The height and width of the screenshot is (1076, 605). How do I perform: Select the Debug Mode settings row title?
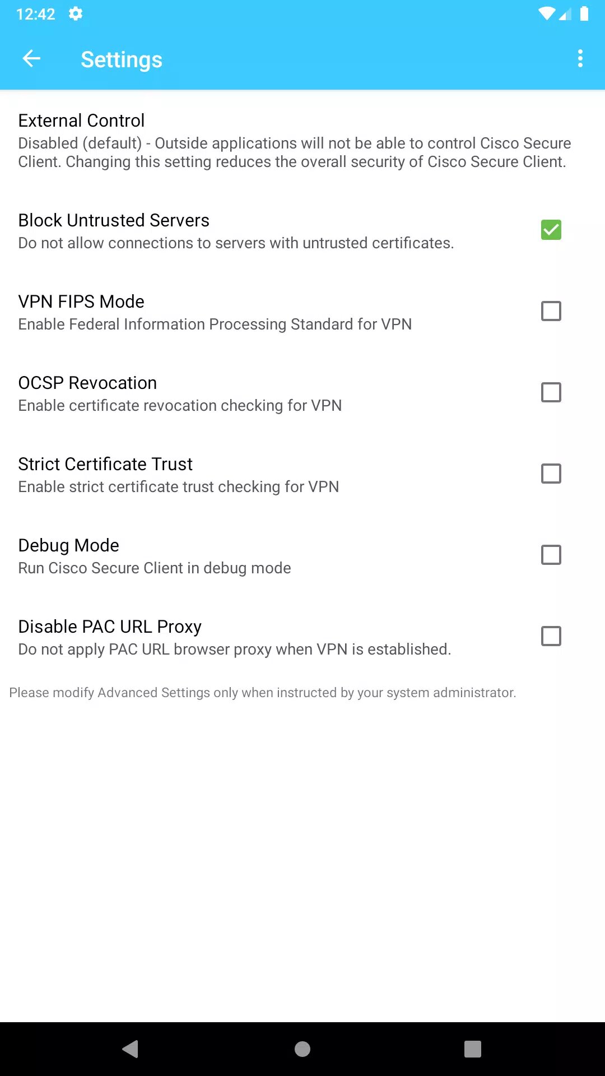[x=68, y=545]
